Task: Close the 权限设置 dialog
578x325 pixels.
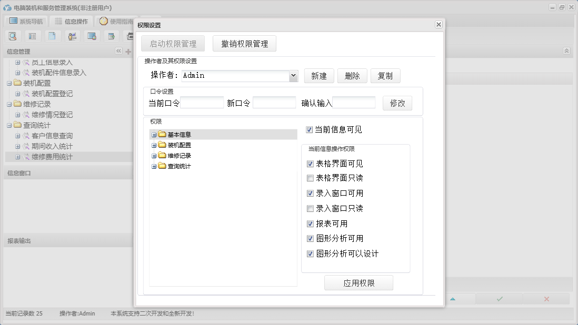Action: point(439,24)
